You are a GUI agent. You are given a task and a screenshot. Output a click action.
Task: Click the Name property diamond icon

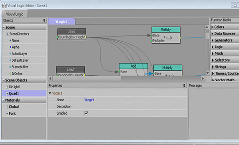[x=10, y=40]
